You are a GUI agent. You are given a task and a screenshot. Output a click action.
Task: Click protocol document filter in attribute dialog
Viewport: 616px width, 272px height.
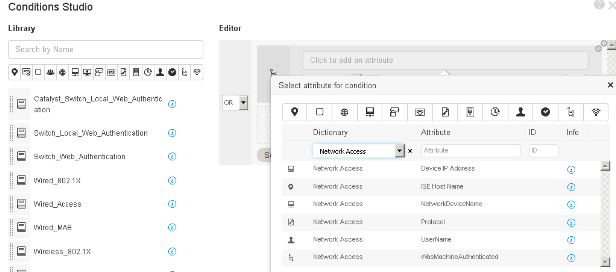click(x=445, y=112)
